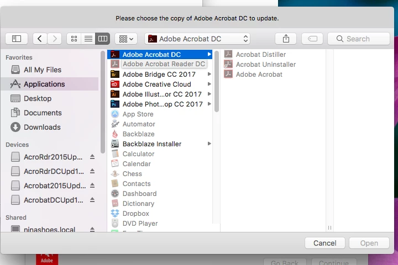This screenshot has width=398, height=265.
Task: Eject the AcrobatDCUpd1... volume
Action: (x=92, y=200)
